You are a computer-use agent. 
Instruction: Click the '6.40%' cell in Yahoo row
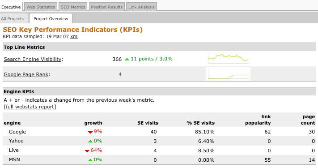206,141
